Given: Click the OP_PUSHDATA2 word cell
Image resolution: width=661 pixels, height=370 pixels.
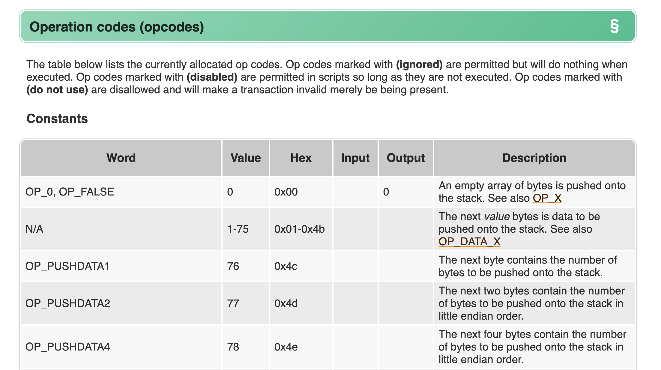Looking at the screenshot, I should coord(67,303).
